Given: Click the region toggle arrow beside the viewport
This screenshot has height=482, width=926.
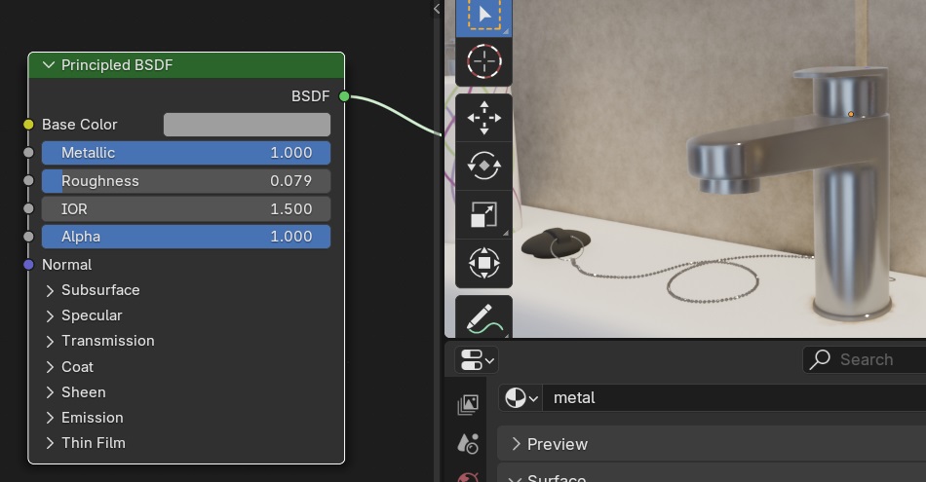Looking at the screenshot, I should click(x=437, y=9).
